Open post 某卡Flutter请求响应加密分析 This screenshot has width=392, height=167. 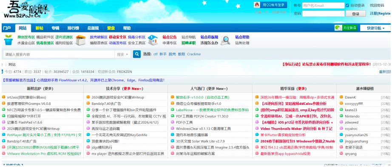point(283,135)
